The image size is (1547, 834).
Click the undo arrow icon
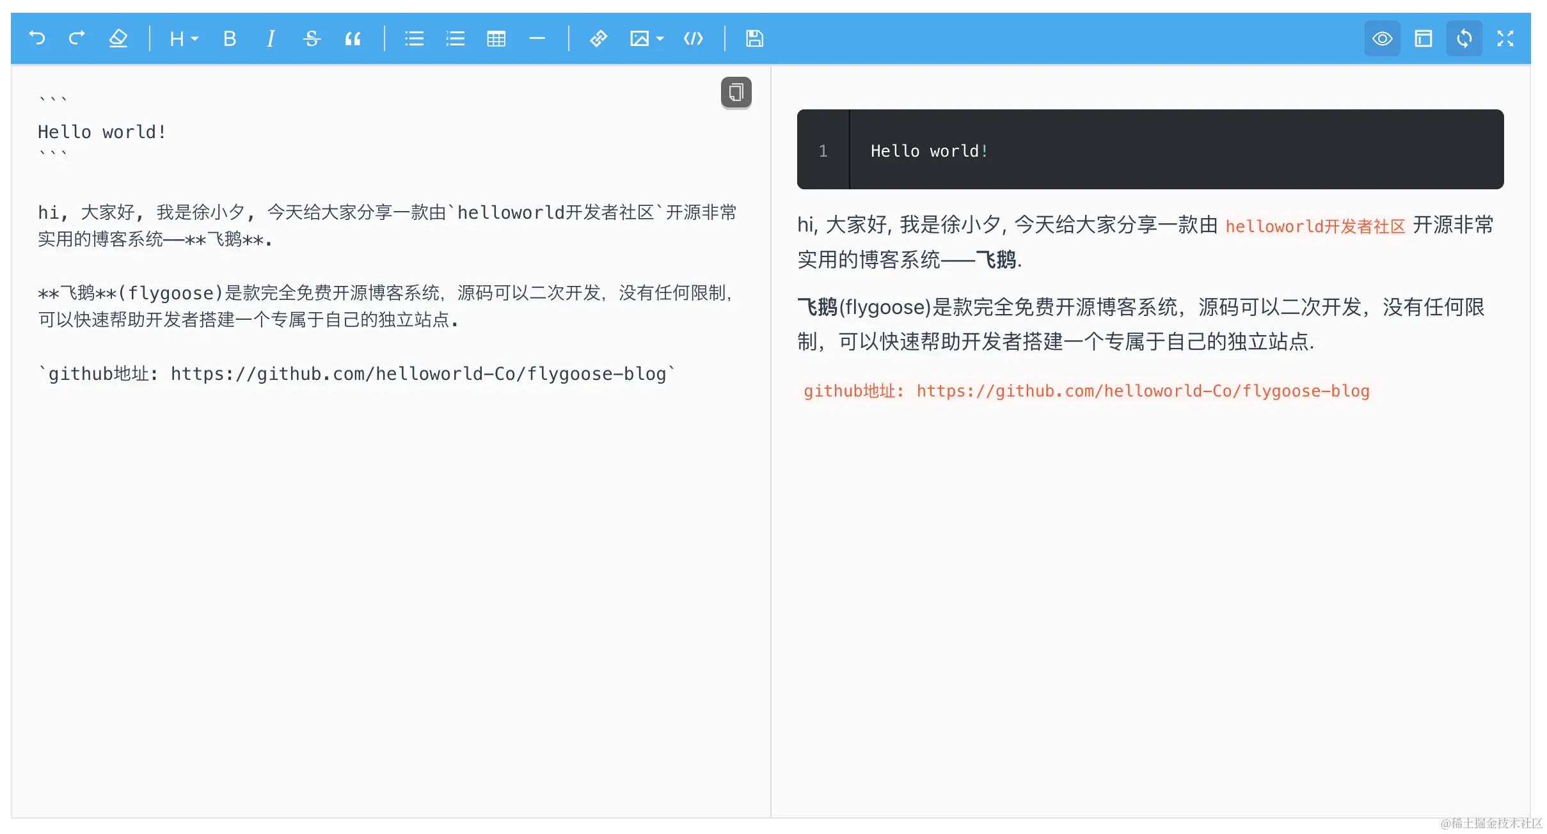[37, 38]
